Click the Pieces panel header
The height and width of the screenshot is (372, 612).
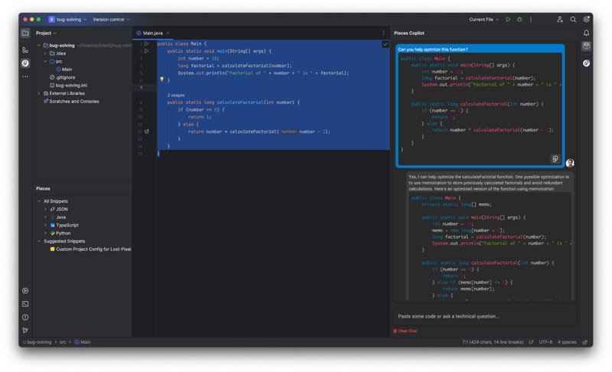43,188
